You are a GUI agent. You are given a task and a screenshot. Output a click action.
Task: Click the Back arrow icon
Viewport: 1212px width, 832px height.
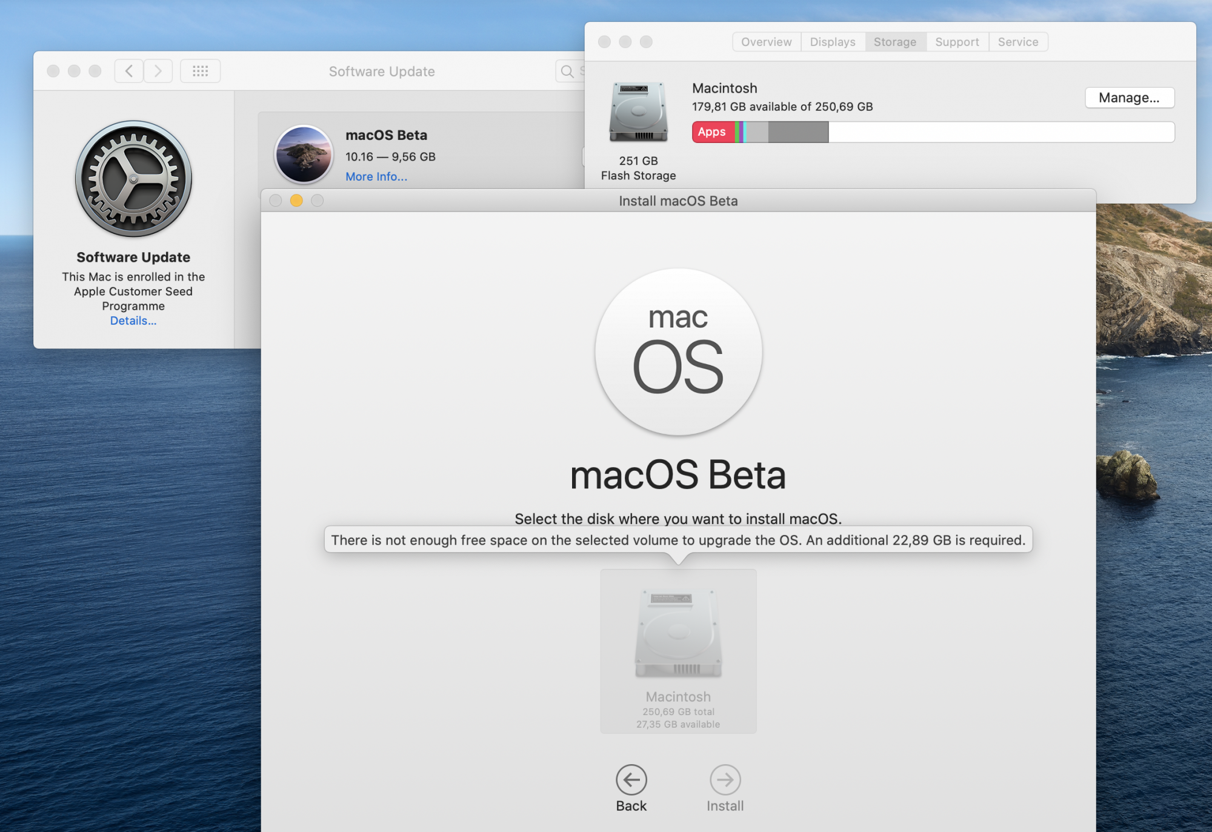pyautogui.click(x=631, y=779)
